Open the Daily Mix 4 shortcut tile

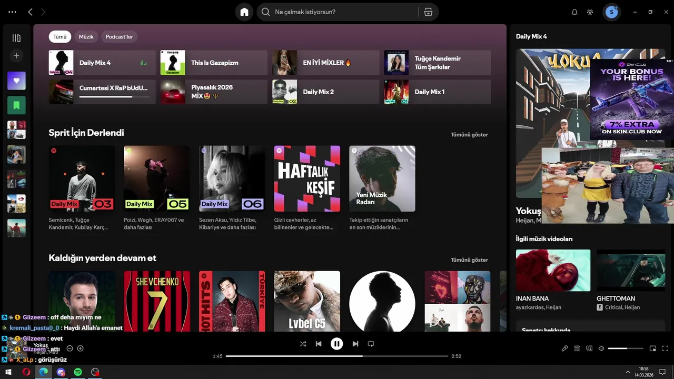click(x=102, y=63)
